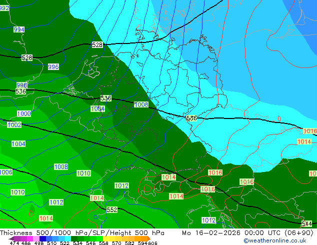Click the 594 value under the legend
The height and width of the screenshot is (245, 317).
[142, 243]
